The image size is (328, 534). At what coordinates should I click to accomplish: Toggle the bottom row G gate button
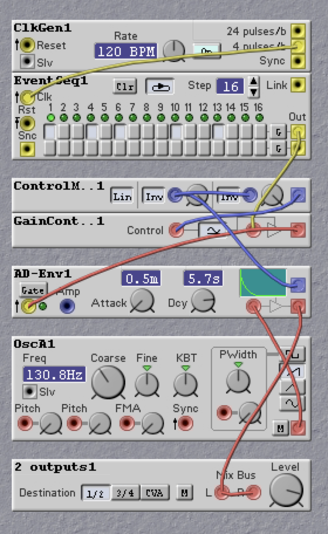coord(278,148)
